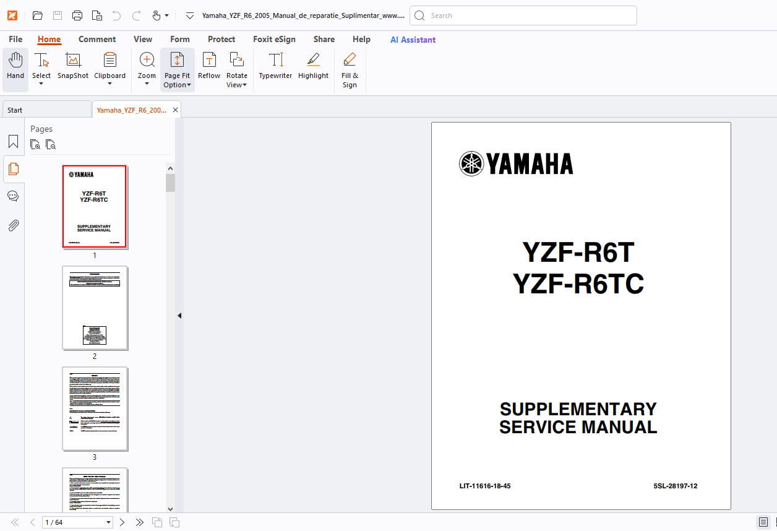Open the Share ribbon tab
The width and height of the screenshot is (777, 531).
pos(324,40)
